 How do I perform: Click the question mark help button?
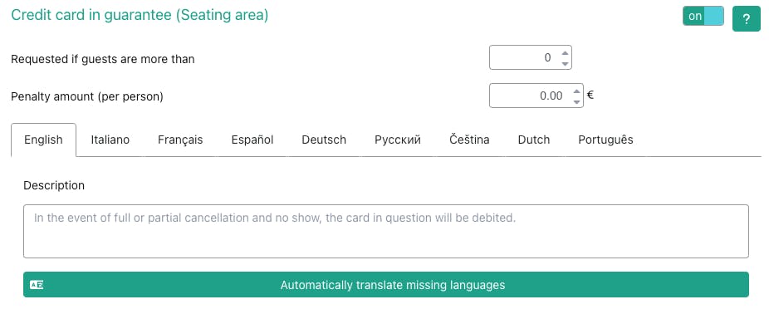(x=746, y=19)
